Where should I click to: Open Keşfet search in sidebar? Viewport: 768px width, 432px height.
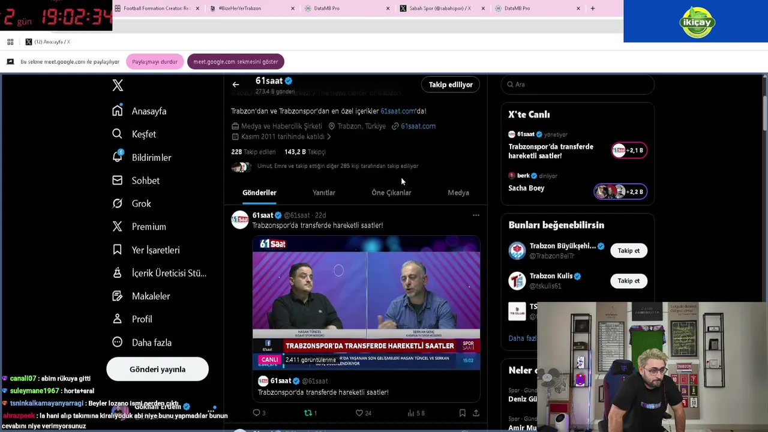(134, 134)
